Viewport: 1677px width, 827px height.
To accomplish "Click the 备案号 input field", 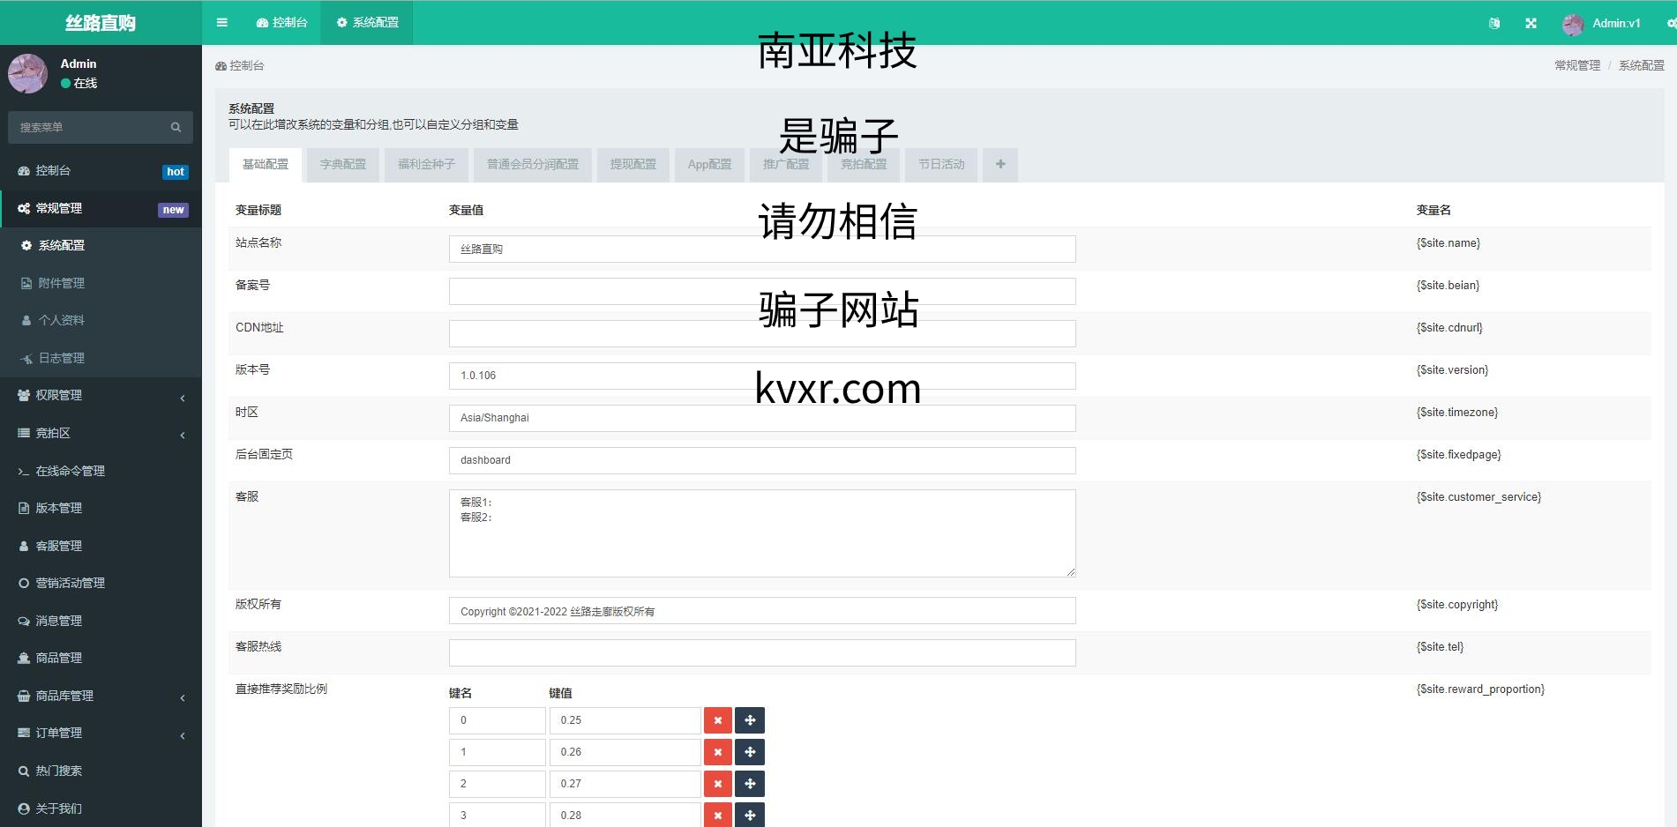I will tap(762, 291).
